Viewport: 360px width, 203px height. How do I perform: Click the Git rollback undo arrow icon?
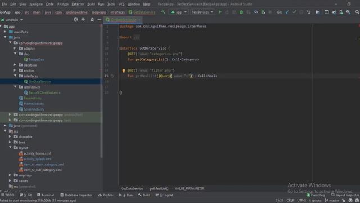309,12
